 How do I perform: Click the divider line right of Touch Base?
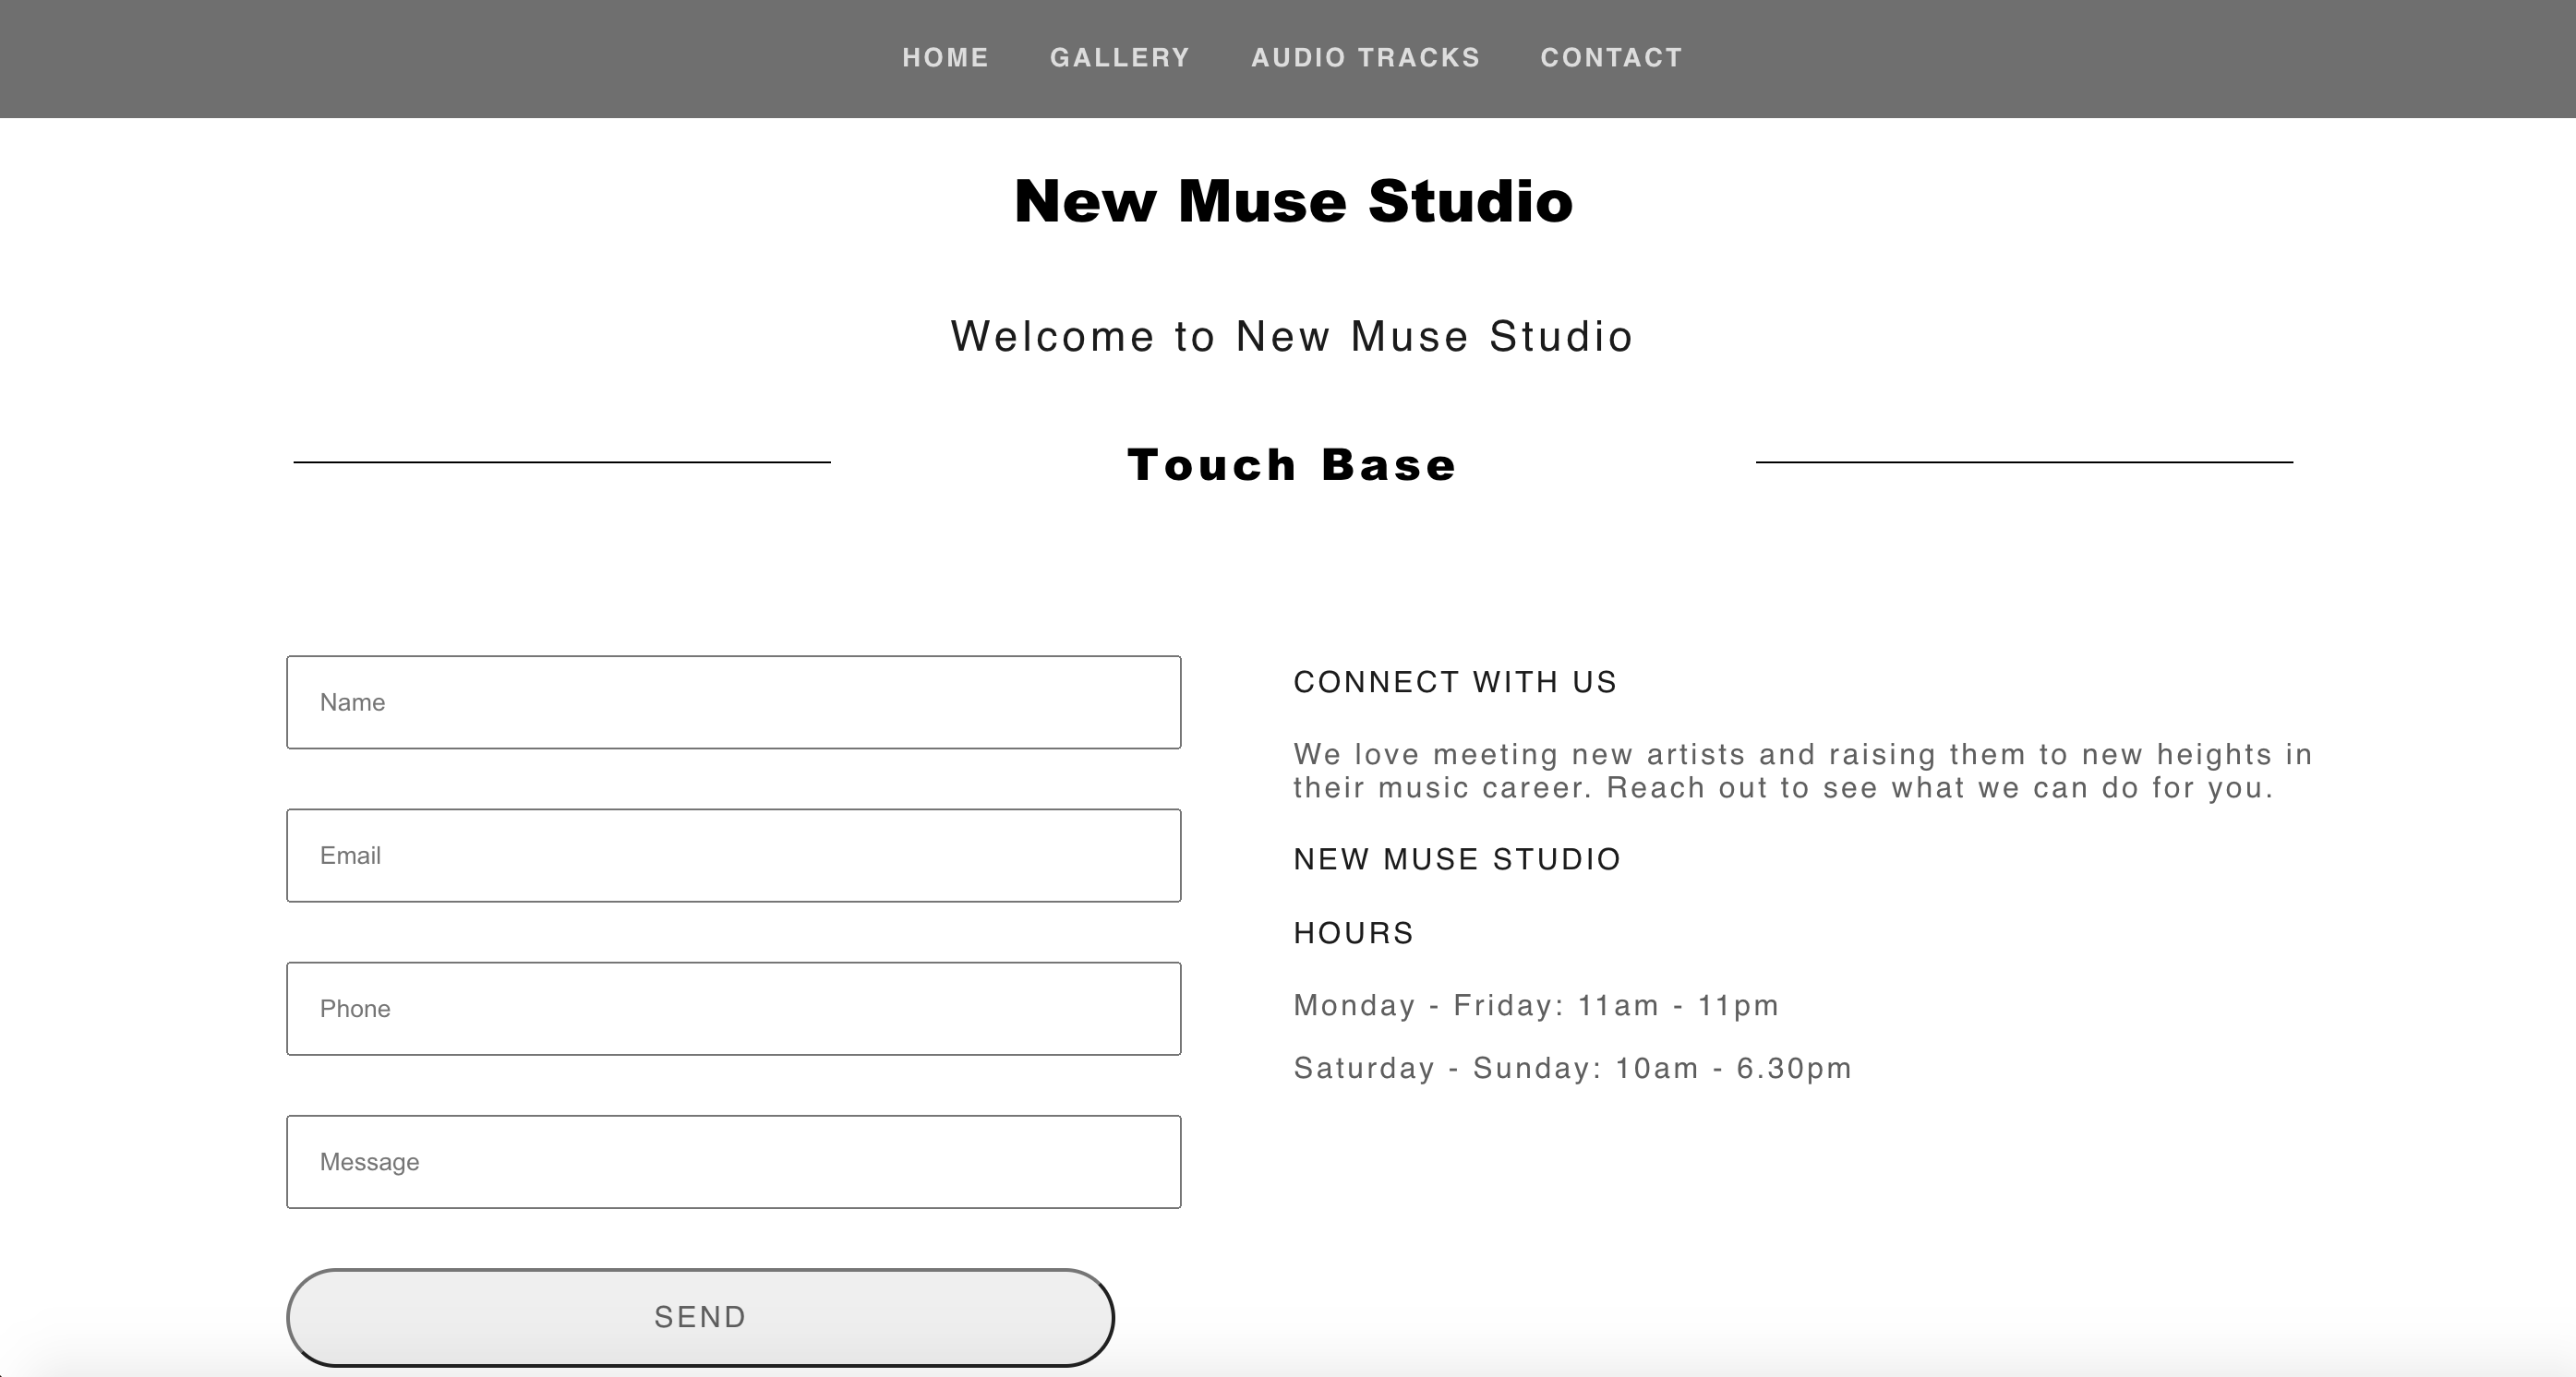point(2024,461)
